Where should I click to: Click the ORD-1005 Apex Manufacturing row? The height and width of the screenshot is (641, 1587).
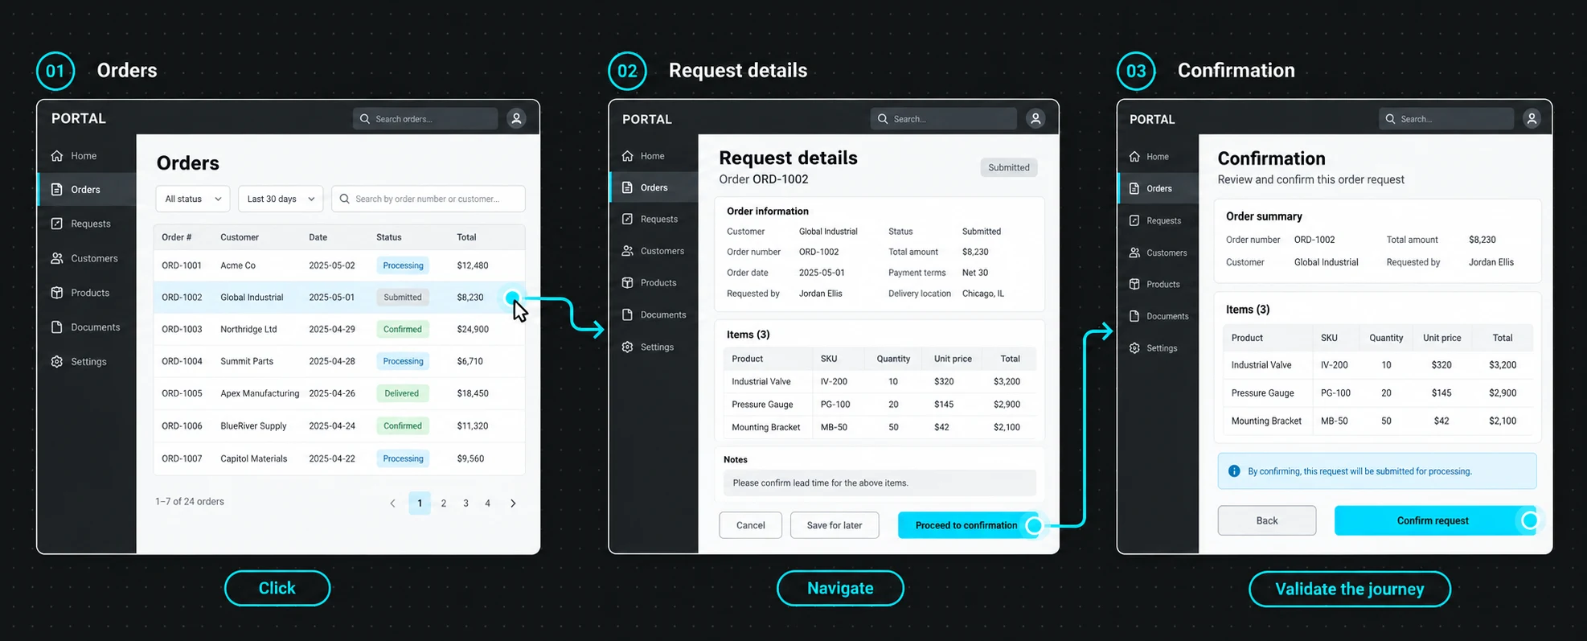pos(339,393)
